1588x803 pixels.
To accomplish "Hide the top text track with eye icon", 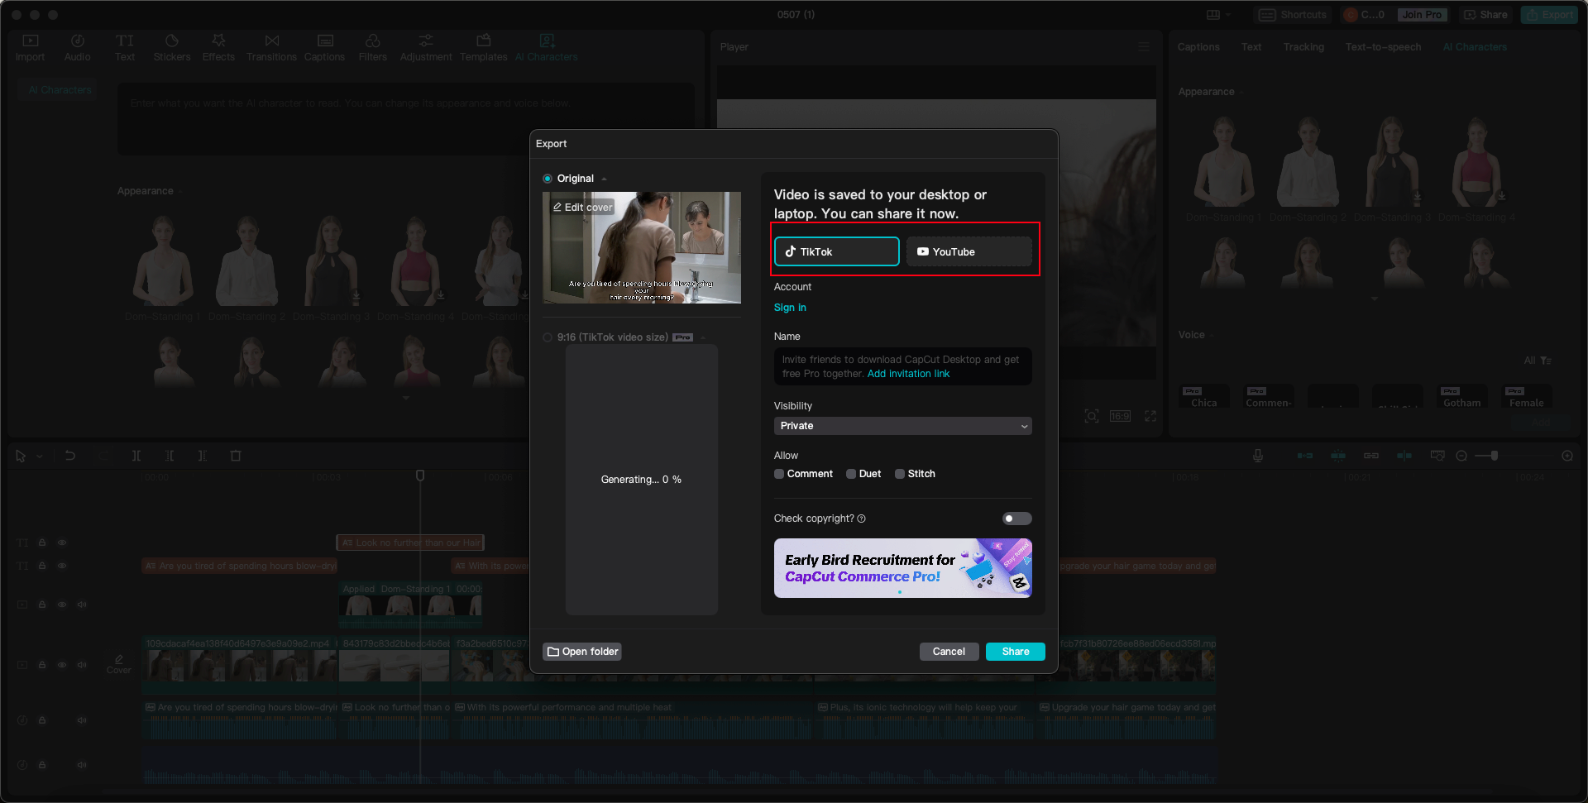I will 62,543.
